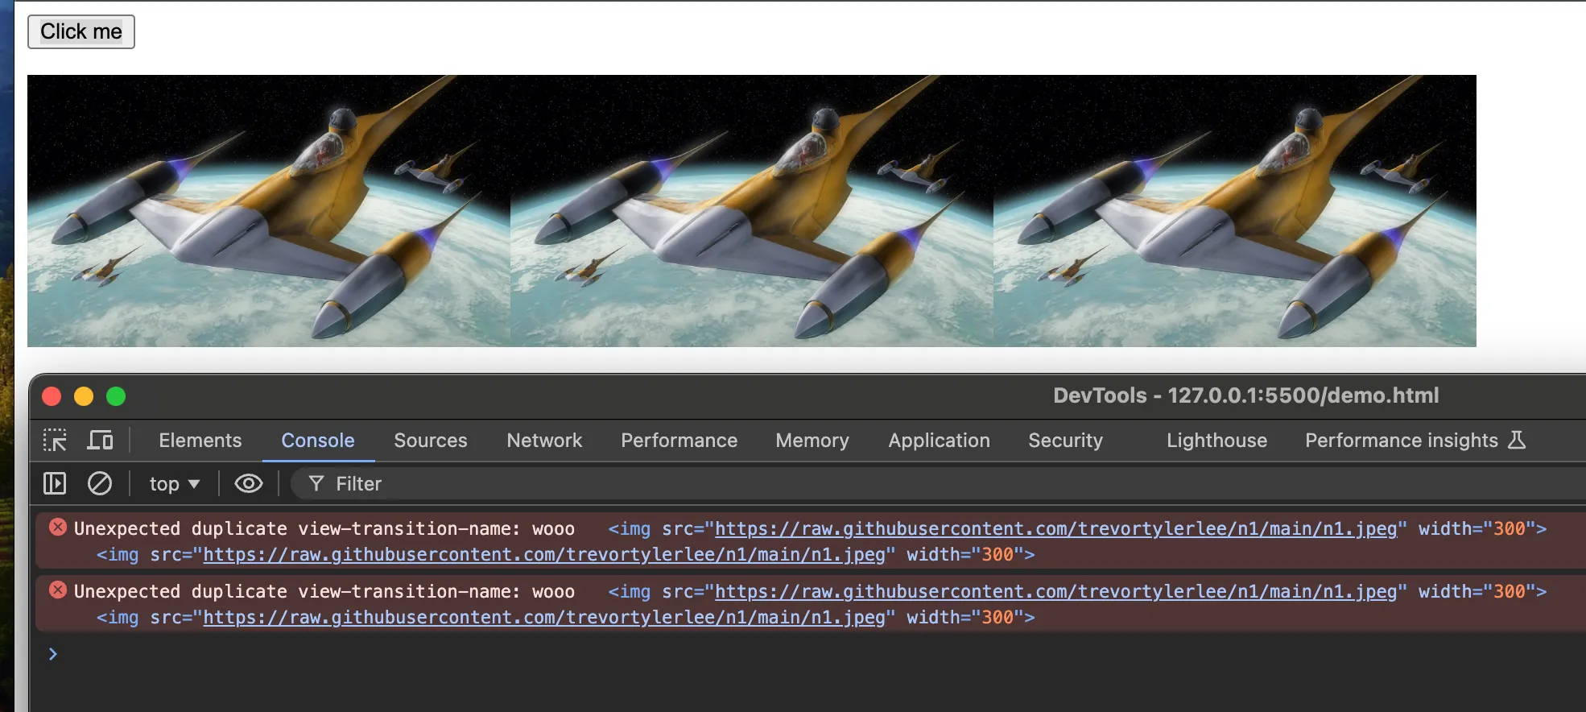Open the live expression eye icon

click(x=248, y=483)
